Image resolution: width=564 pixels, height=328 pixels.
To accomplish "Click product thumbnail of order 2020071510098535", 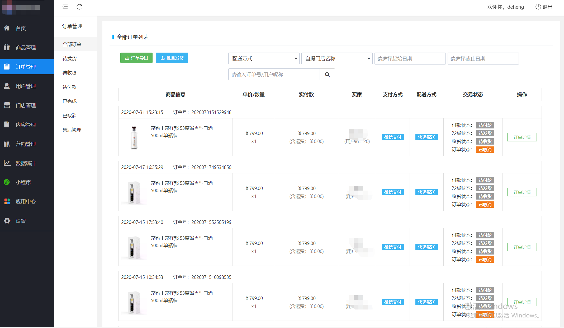I will 134,302.
